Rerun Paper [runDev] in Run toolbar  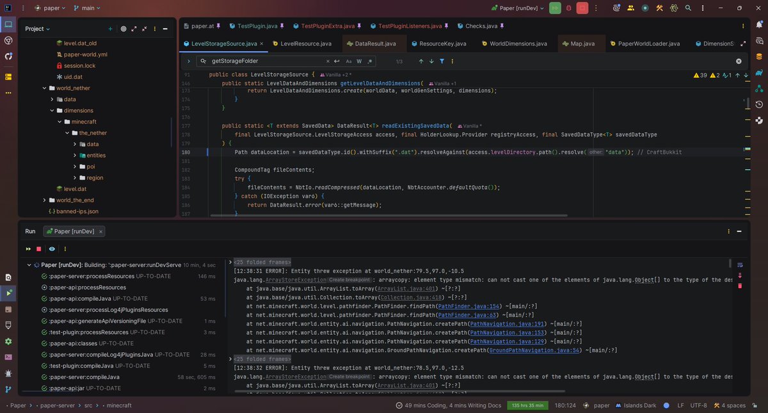point(28,248)
